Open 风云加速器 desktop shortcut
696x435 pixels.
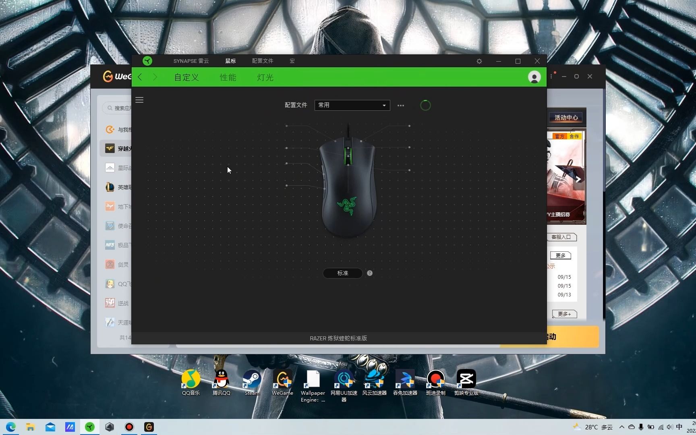(375, 383)
